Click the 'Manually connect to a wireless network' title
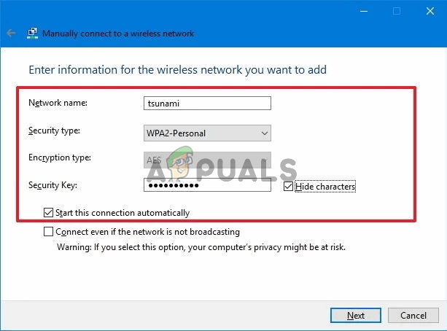Image resolution: width=447 pixels, height=331 pixels. (118, 34)
